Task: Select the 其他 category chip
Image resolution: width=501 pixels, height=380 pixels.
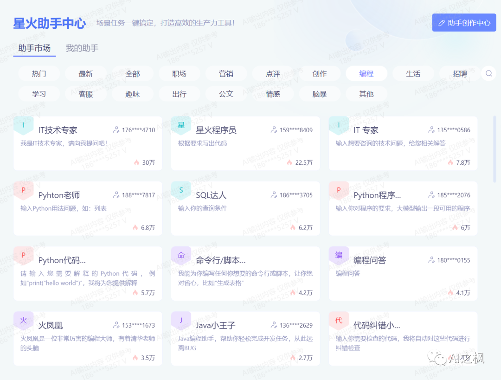Action: coord(366,94)
